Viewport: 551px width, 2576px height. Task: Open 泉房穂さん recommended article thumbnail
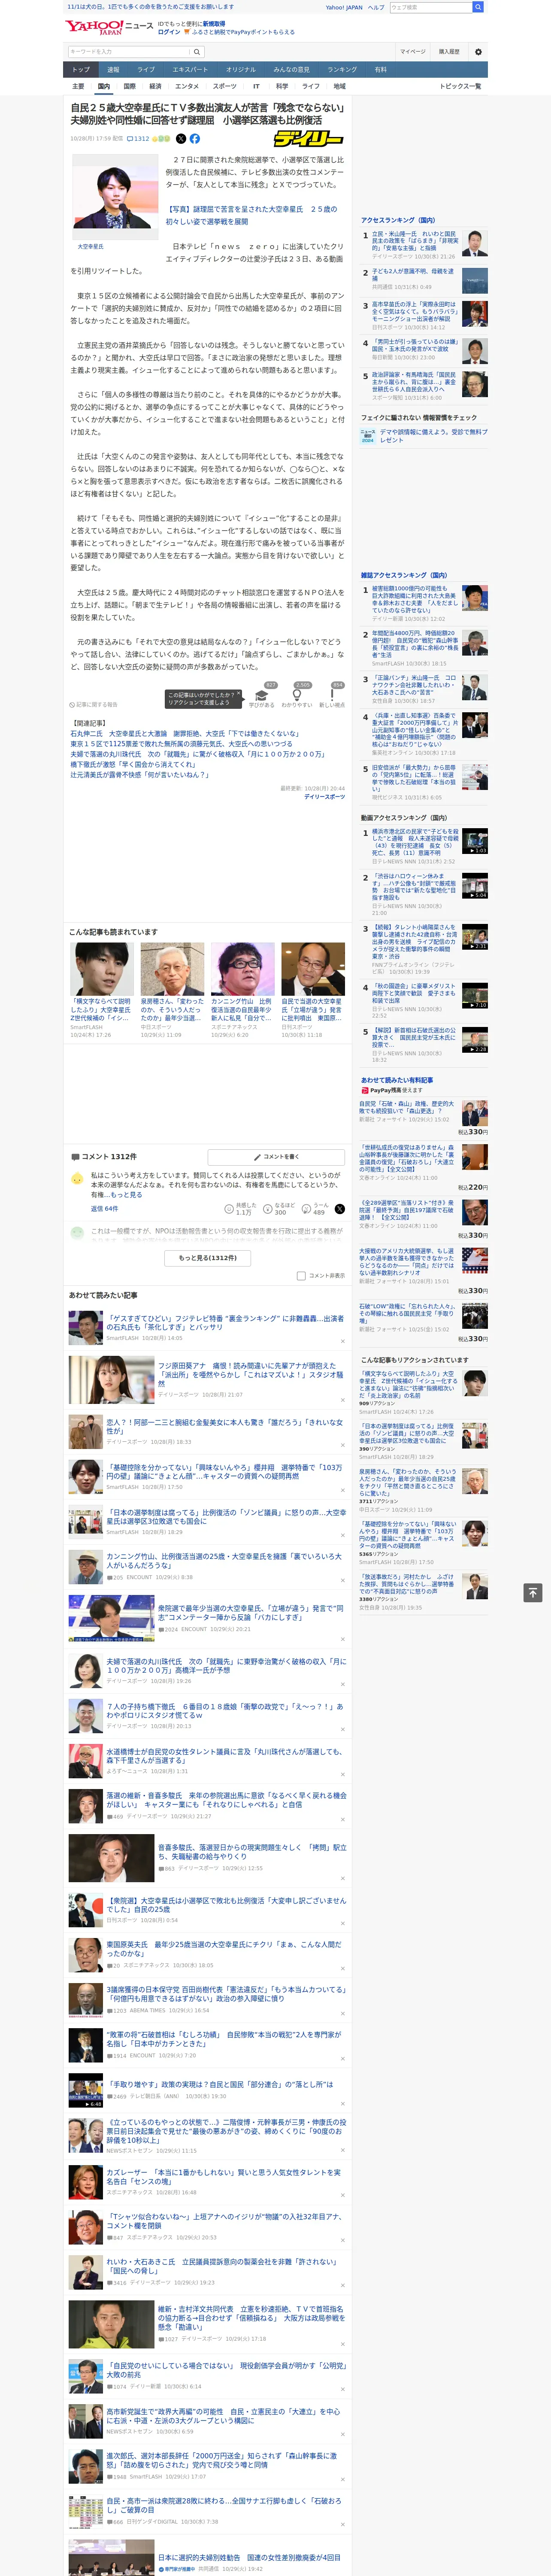tap(172, 968)
